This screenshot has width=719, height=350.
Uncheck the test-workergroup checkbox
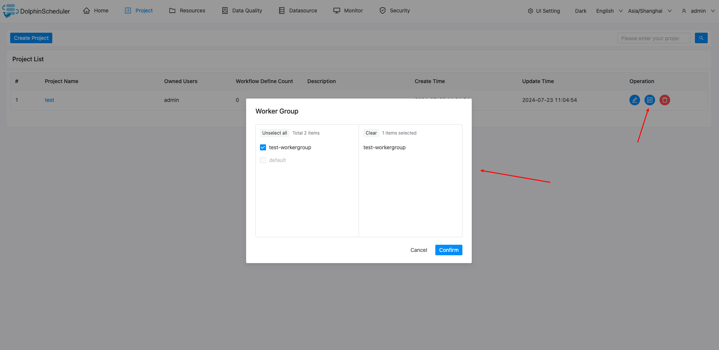[263, 147]
